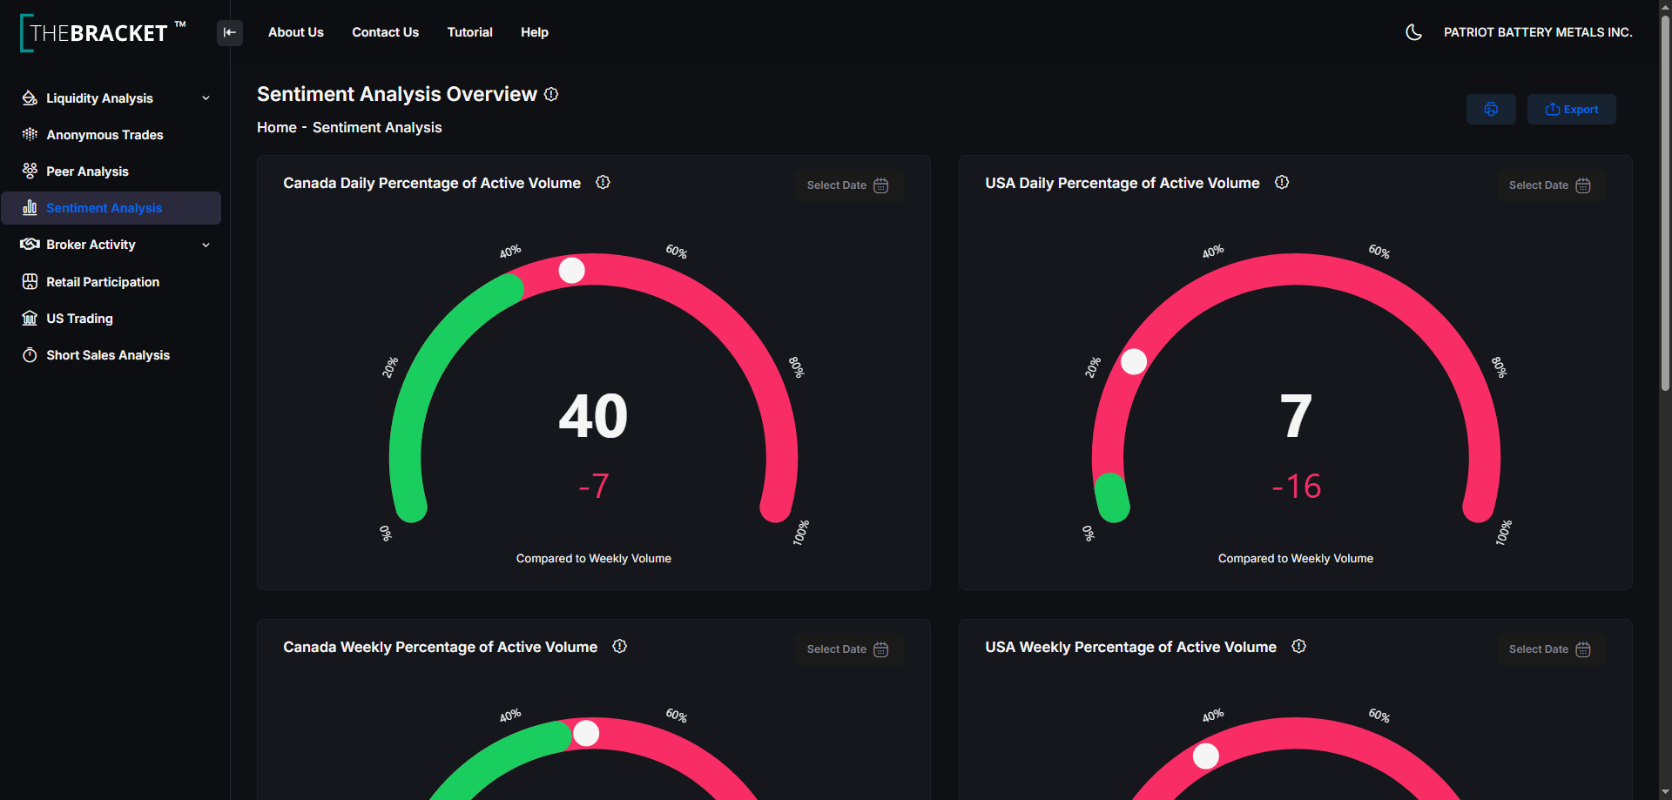This screenshot has width=1672, height=800.
Task: Expand the Liquidity Analysis chevron
Action: [206, 98]
